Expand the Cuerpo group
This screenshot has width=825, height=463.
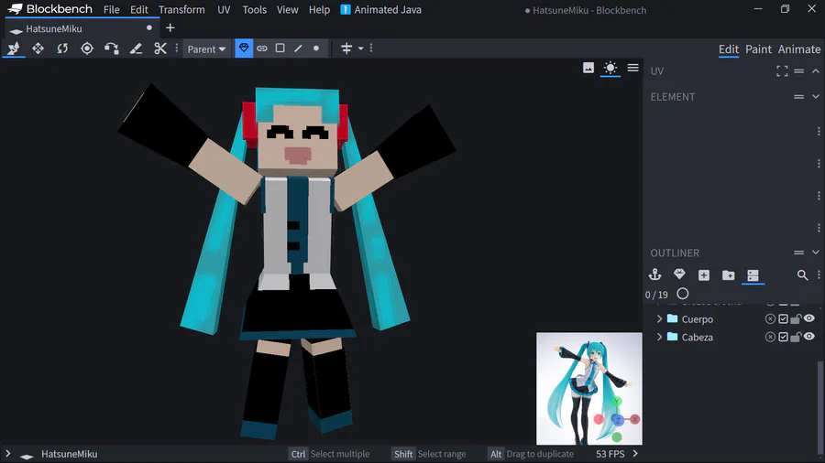tap(659, 318)
